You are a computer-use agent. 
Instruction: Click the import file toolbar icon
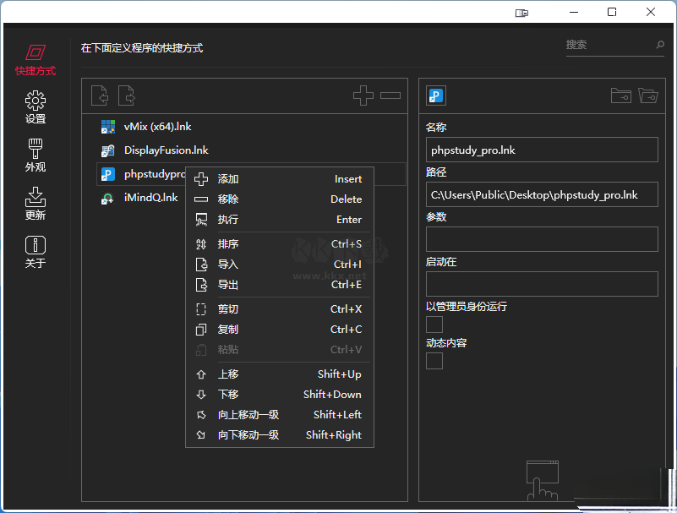click(x=100, y=96)
